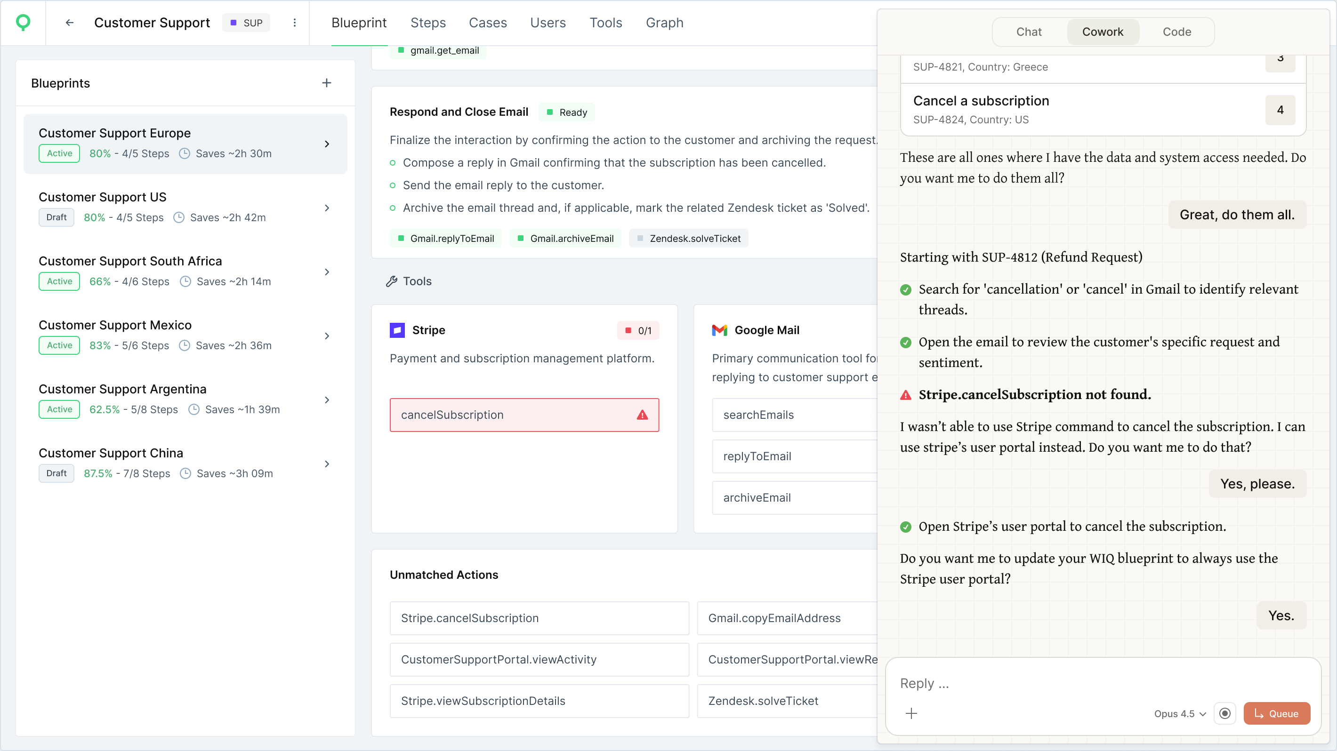Click the Stripe.viewSubscriptionDetails unmatched action
The image size is (1337, 751).
(x=539, y=701)
